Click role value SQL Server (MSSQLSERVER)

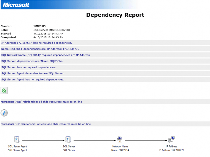[x=52, y=30]
